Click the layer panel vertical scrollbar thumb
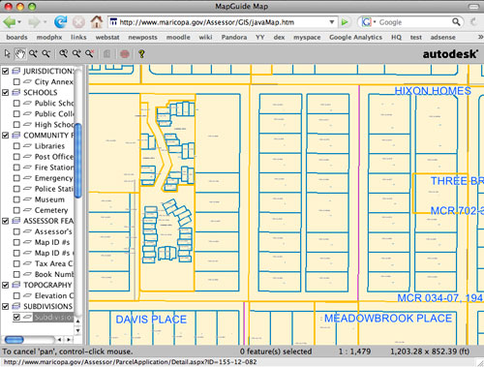The width and height of the screenshot is (484, 367). pyautogui.click(x=77, y=161)
